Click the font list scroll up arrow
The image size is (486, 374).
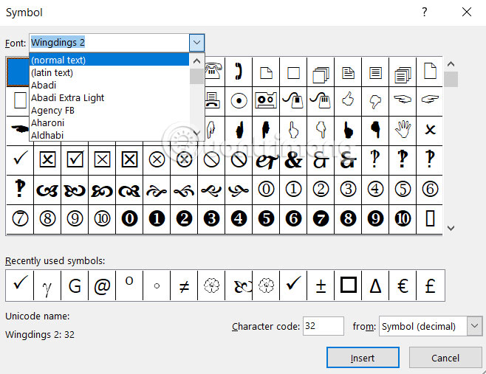(x=196, y=61)
